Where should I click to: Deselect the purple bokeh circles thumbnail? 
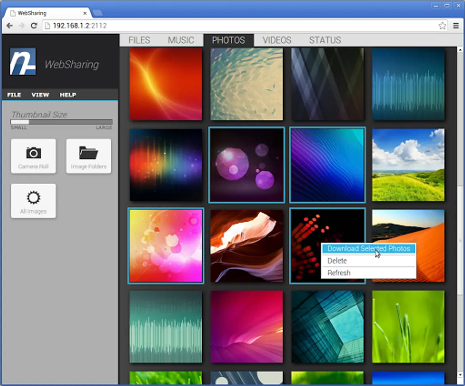(x=247, y=165)
